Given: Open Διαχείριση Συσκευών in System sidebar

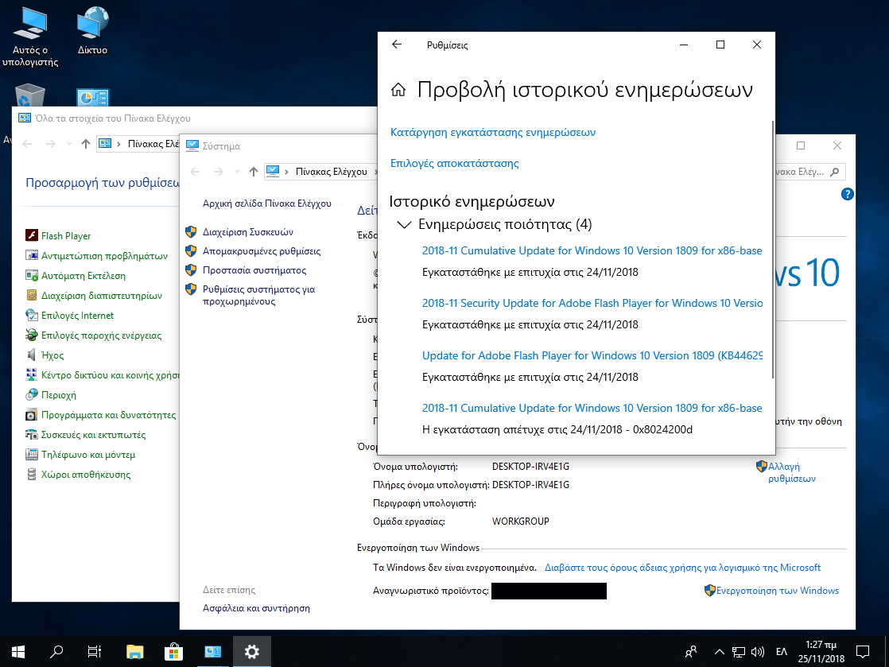Looking at the screenshot, I should [x=247, y=232].
